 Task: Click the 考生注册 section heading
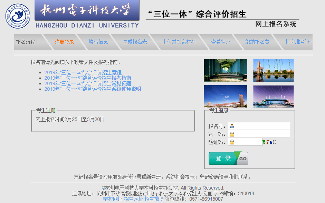click(x=46, y=111)
